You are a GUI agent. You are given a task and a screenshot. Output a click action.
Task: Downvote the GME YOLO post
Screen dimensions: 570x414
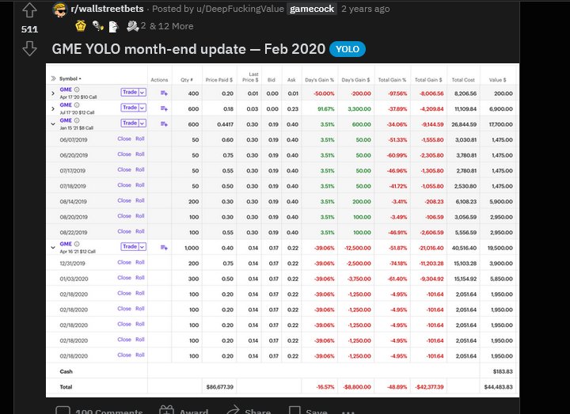(x=29, y=48)
